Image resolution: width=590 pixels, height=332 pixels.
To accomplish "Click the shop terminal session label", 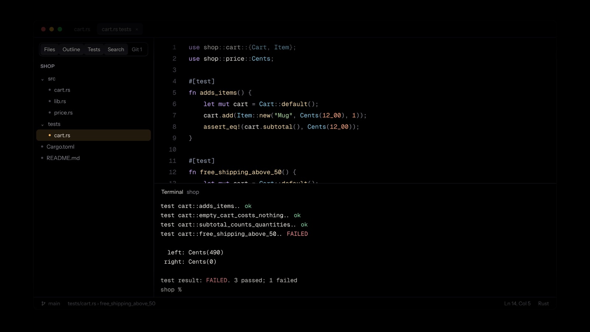I will point(193,192).
